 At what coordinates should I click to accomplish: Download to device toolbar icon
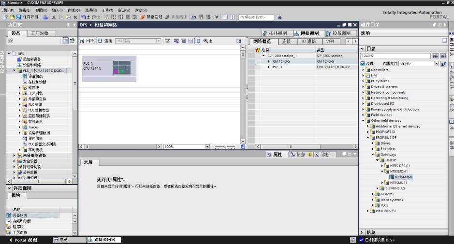pyautogui.click(x=114, y=17)
